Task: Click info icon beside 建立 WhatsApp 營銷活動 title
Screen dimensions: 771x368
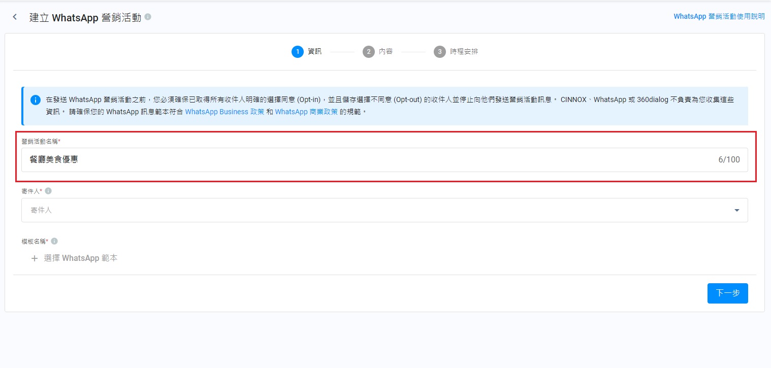Action: tap(148, 17)
